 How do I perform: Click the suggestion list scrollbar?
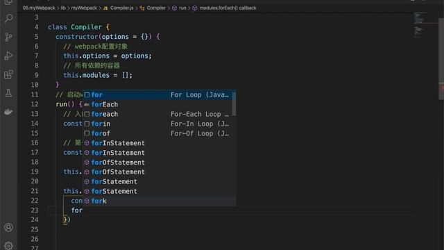tap(234, 103)
